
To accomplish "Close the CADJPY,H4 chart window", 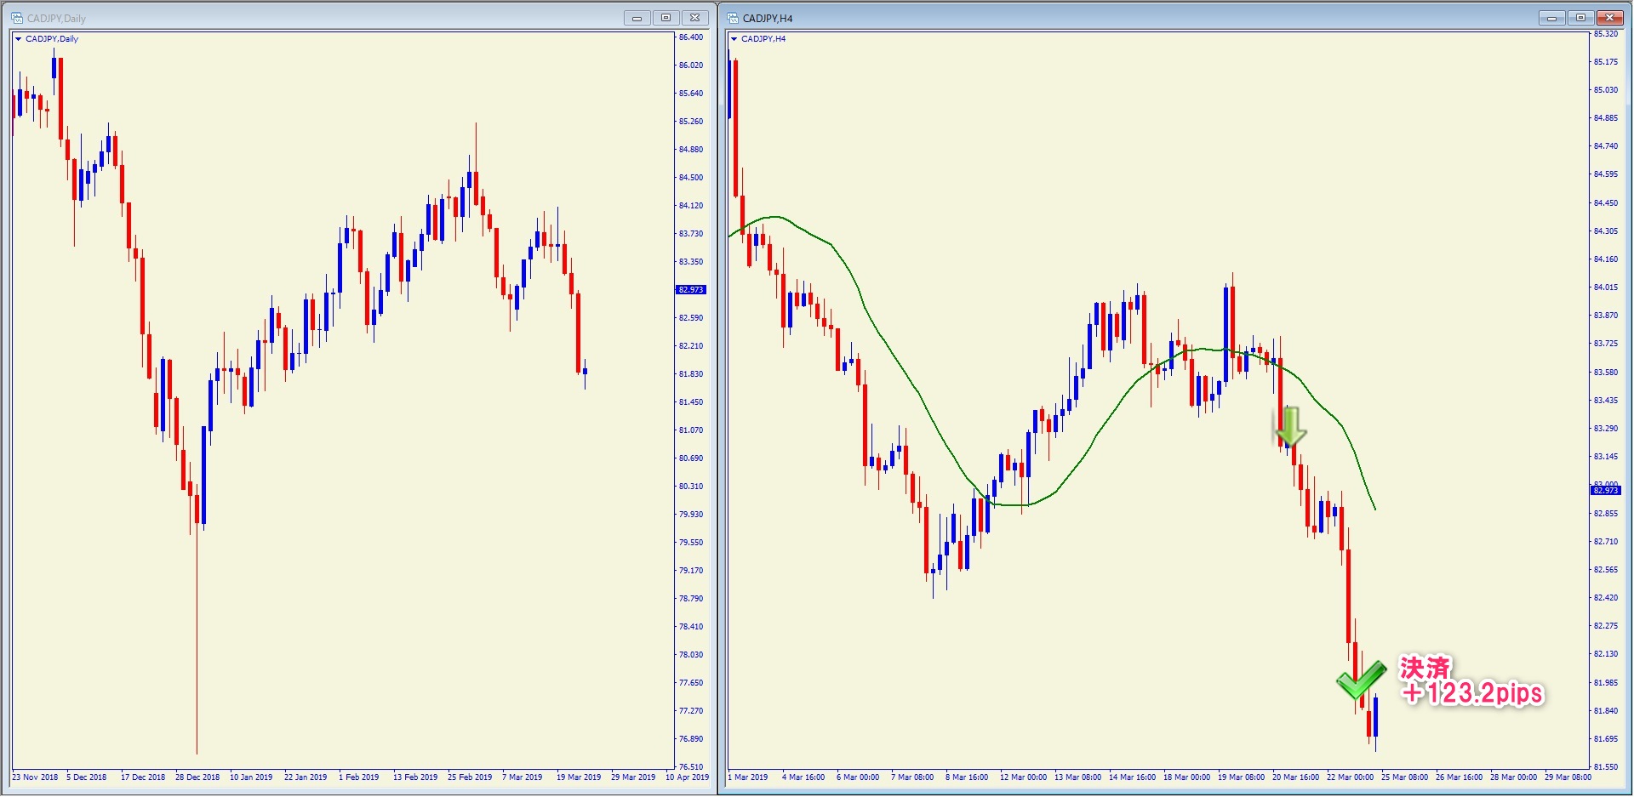I will coord(1610,18).
